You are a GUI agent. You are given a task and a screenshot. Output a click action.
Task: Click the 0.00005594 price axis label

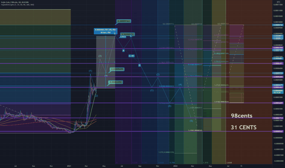(x=278, y=73)
